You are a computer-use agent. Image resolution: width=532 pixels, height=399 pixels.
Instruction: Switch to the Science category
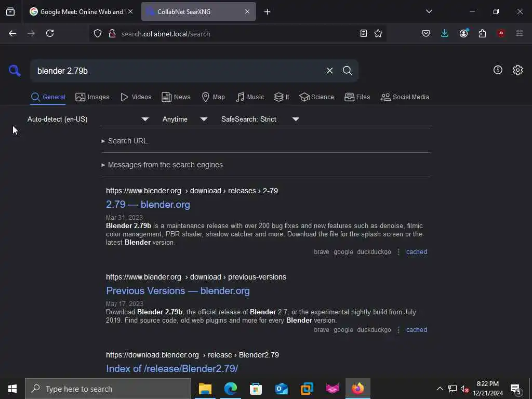[x=316, y=97]
